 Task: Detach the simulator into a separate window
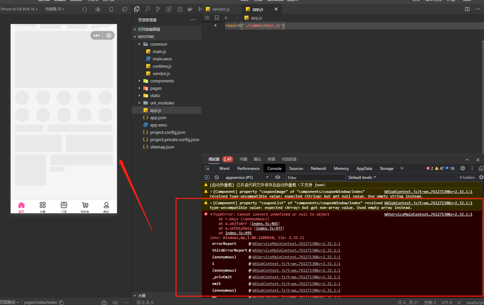(125, 9)
